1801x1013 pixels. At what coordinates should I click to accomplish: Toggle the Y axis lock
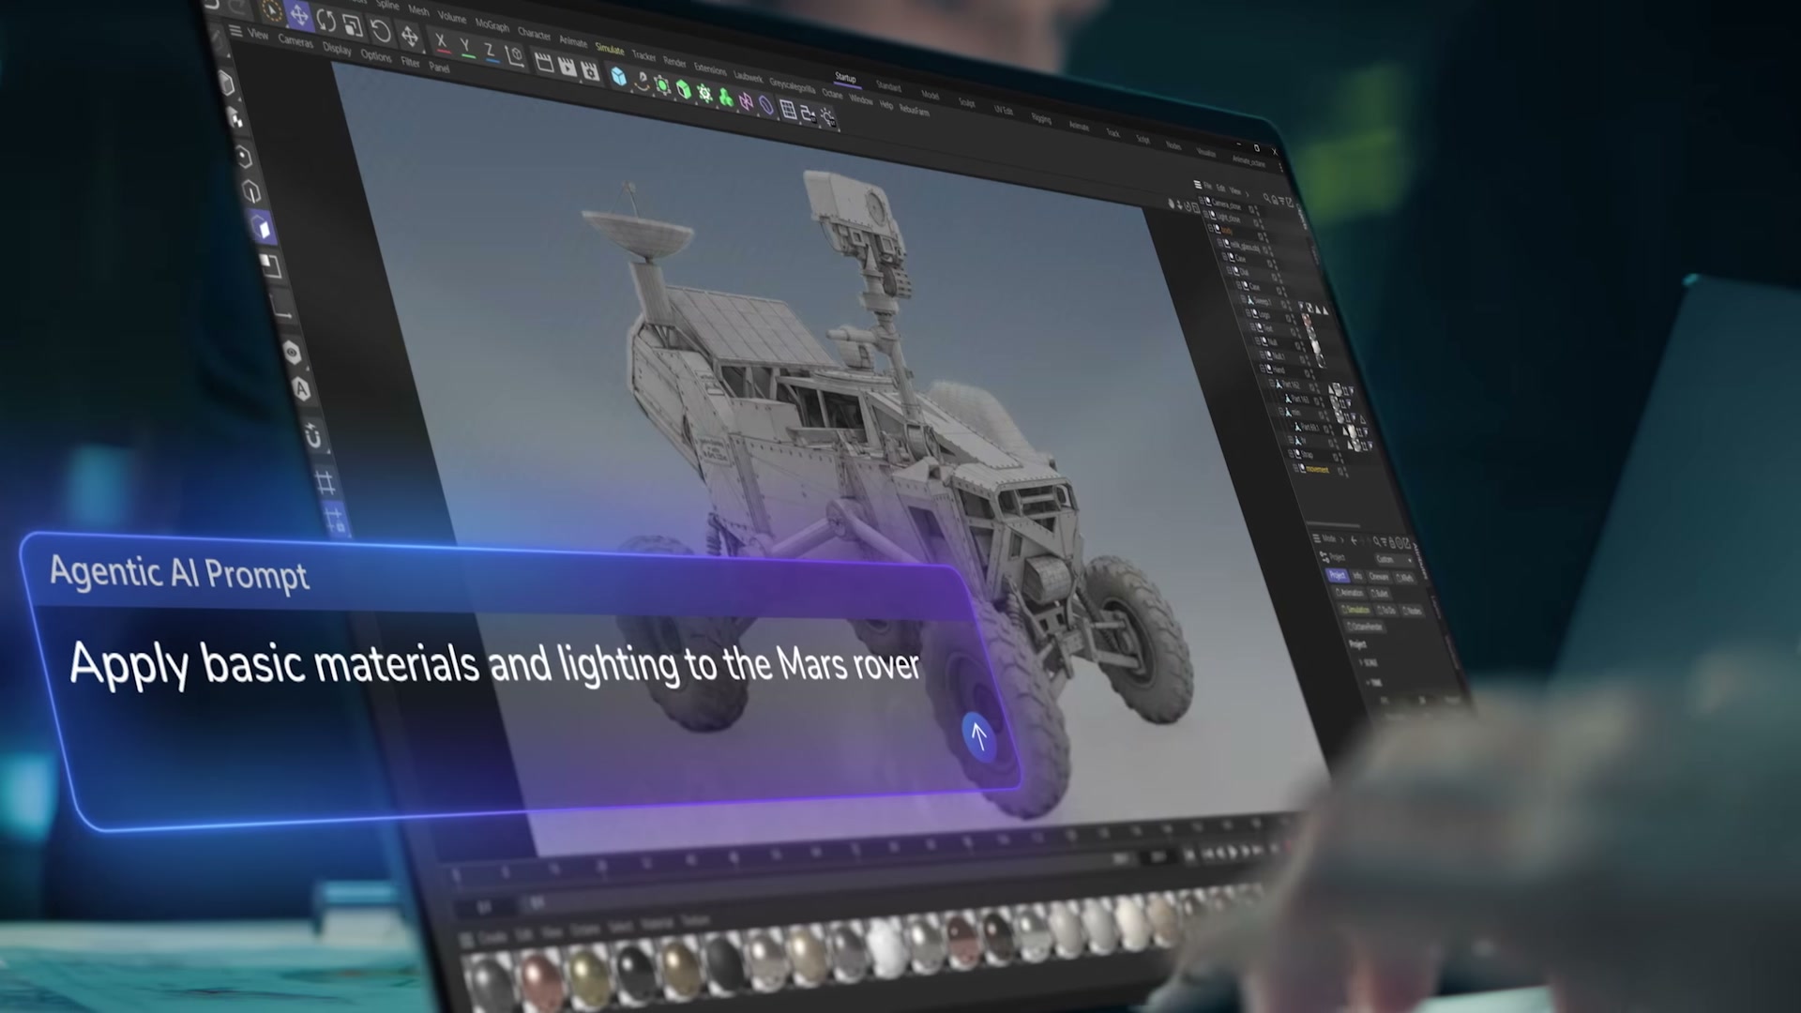(465, 48)
